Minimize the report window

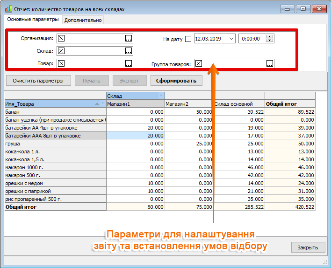click(288, 9)
